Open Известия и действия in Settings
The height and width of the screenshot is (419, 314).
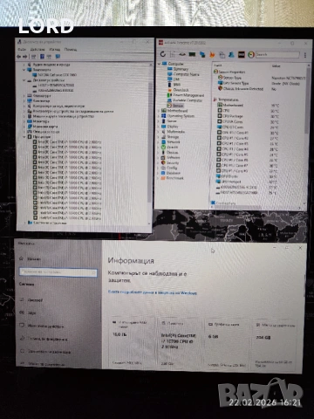coord(45,326)
